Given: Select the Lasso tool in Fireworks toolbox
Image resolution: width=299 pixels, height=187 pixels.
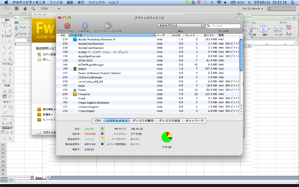Looking at the screenshot, I should click(10, 41).
